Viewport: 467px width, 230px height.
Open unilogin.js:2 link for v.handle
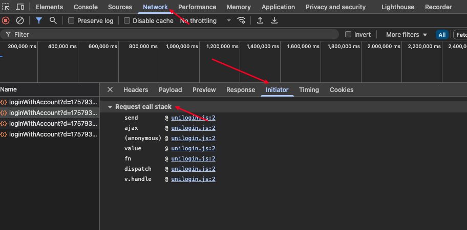pos(193,179)
